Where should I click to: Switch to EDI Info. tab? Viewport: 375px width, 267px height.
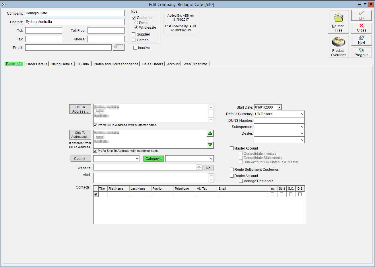point(83,64)
